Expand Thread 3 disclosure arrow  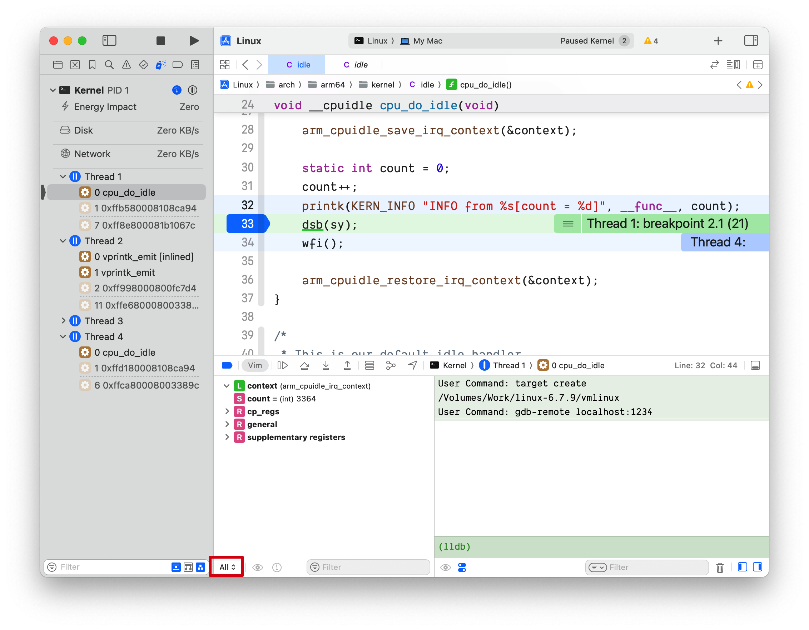[x=63, y=321]
